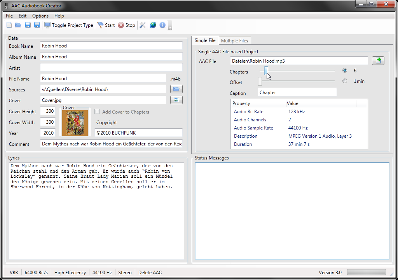Click the picture icon beside Cover field
This screenshot has width=398, height=280.
coord(176,100)
